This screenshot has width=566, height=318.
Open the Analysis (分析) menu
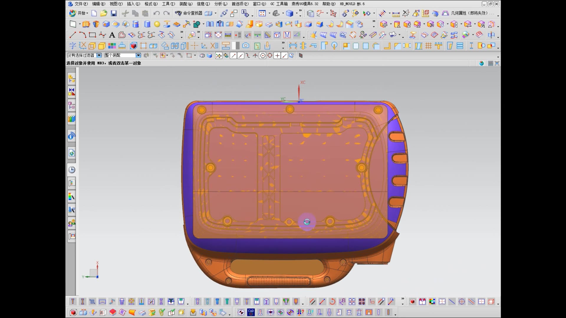click(x=221, y=4)
